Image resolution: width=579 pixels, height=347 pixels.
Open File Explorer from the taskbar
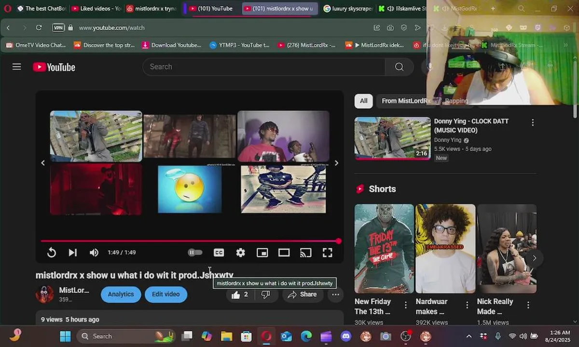[227, 336]
